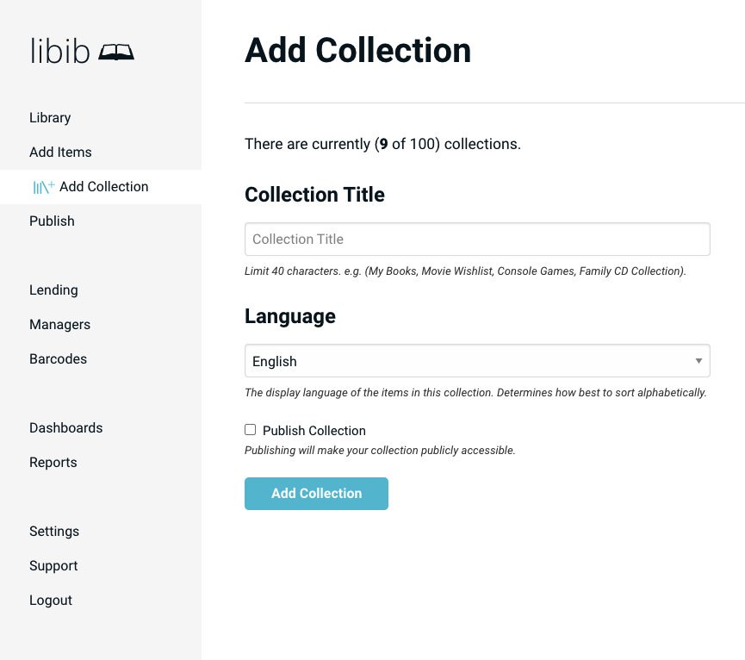Viewport: 745px width, 660px height.
Task: Open the Barcodes section
Action: click(58, 358)
